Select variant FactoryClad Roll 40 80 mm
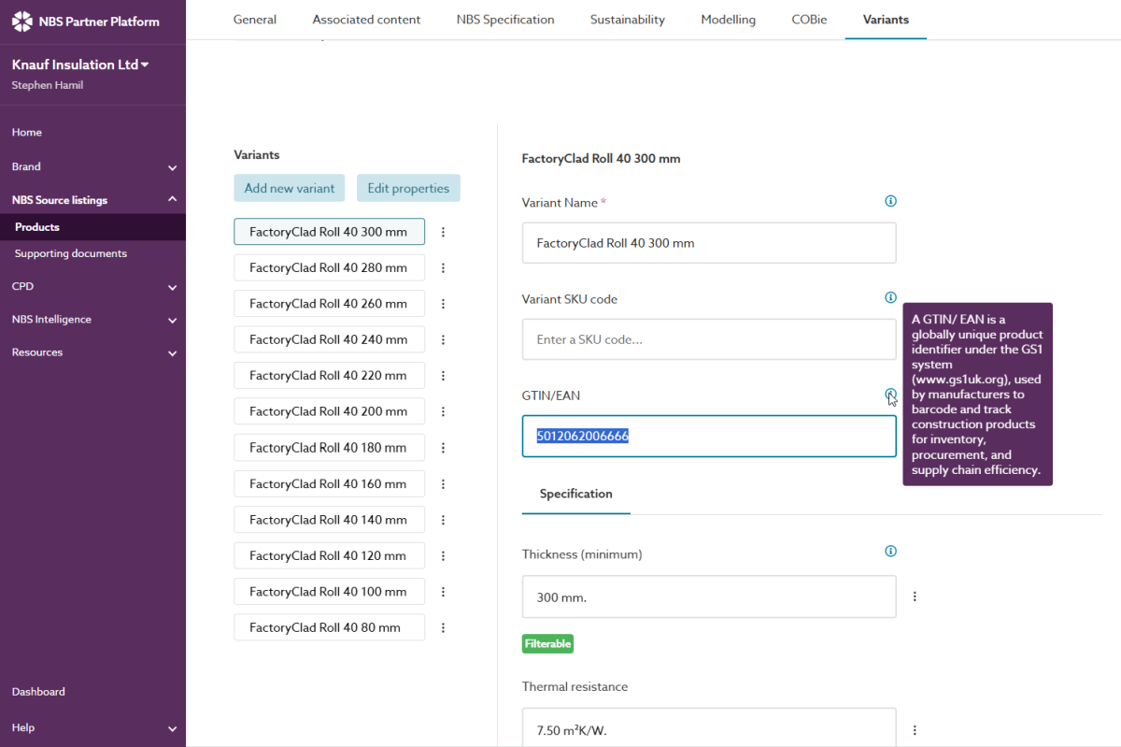The image size is (1121, 747). pyautogui.click(x=329, y=628)
